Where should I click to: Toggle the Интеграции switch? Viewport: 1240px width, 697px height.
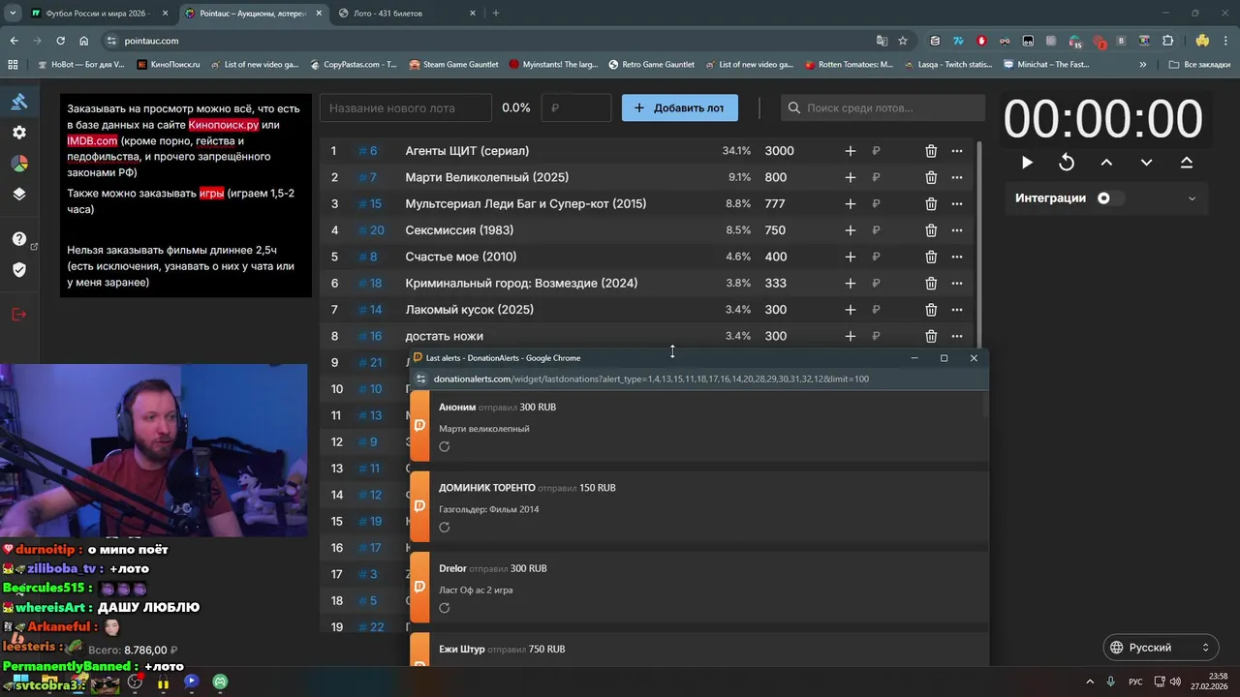click(1110, 198)
